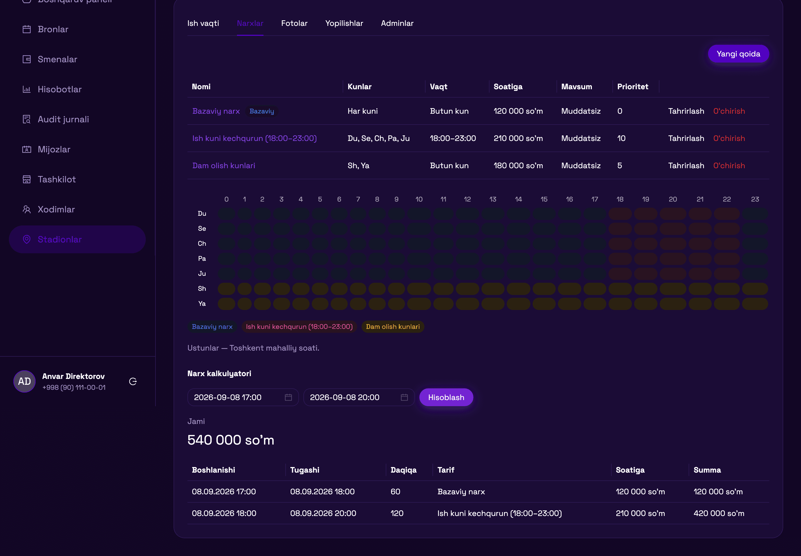Viewport: 801px width, 556px height.
Task: Click the Du row hour 18 cell
Action: click(620, 214)
